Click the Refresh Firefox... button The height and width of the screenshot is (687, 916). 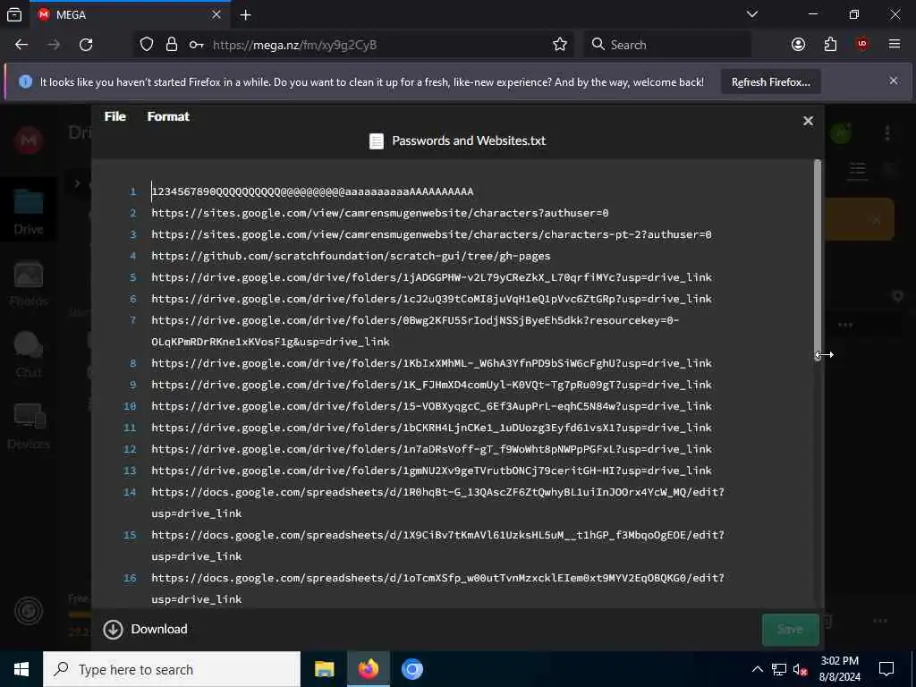[x=770, y=82]
